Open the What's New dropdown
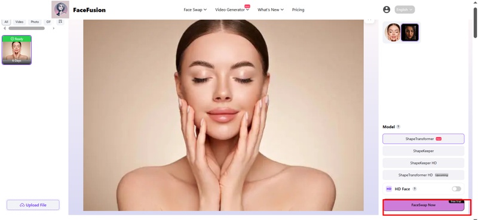Viewport: 478px width, 220px height. click(271, 10)
